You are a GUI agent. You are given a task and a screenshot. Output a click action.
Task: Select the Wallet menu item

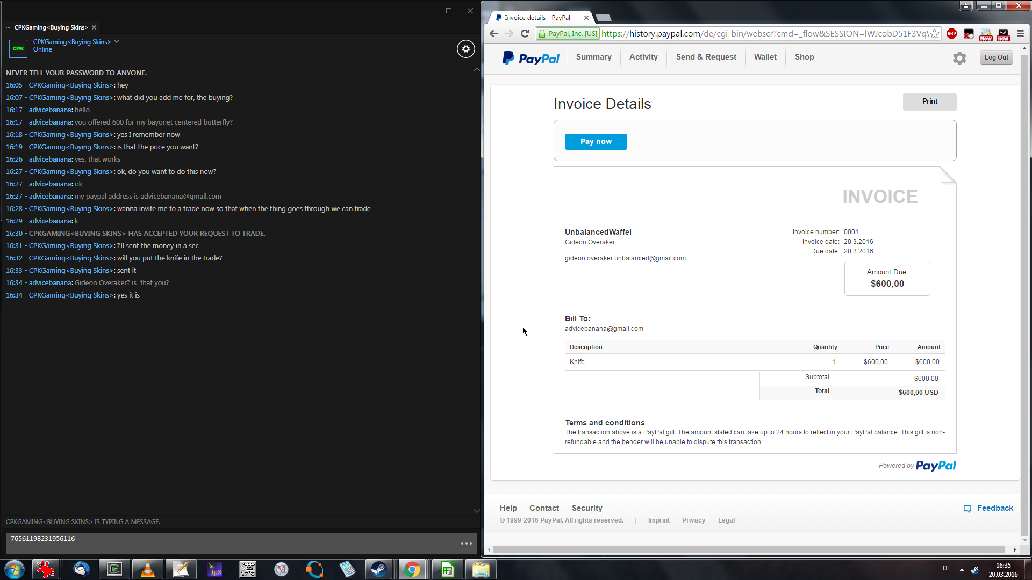click(x=765, y=57)
